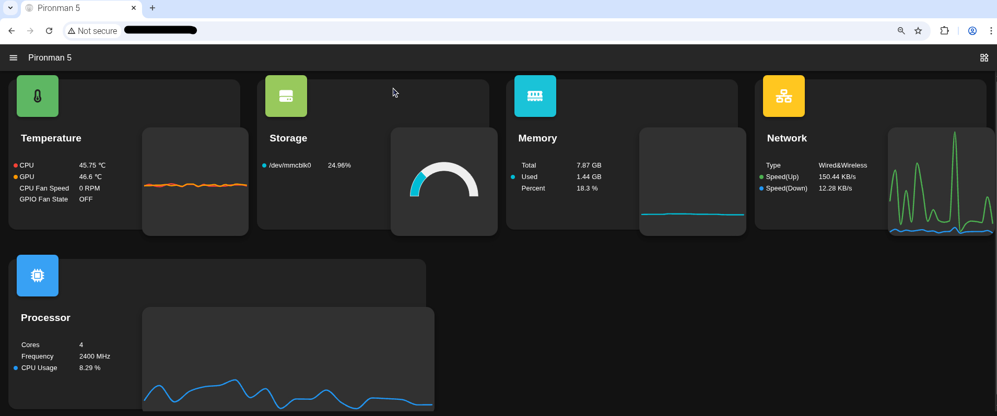The width and height of the screenshot is (997, 416).
Task: Click the green Temperature thermometer icon
Action: 38,96
